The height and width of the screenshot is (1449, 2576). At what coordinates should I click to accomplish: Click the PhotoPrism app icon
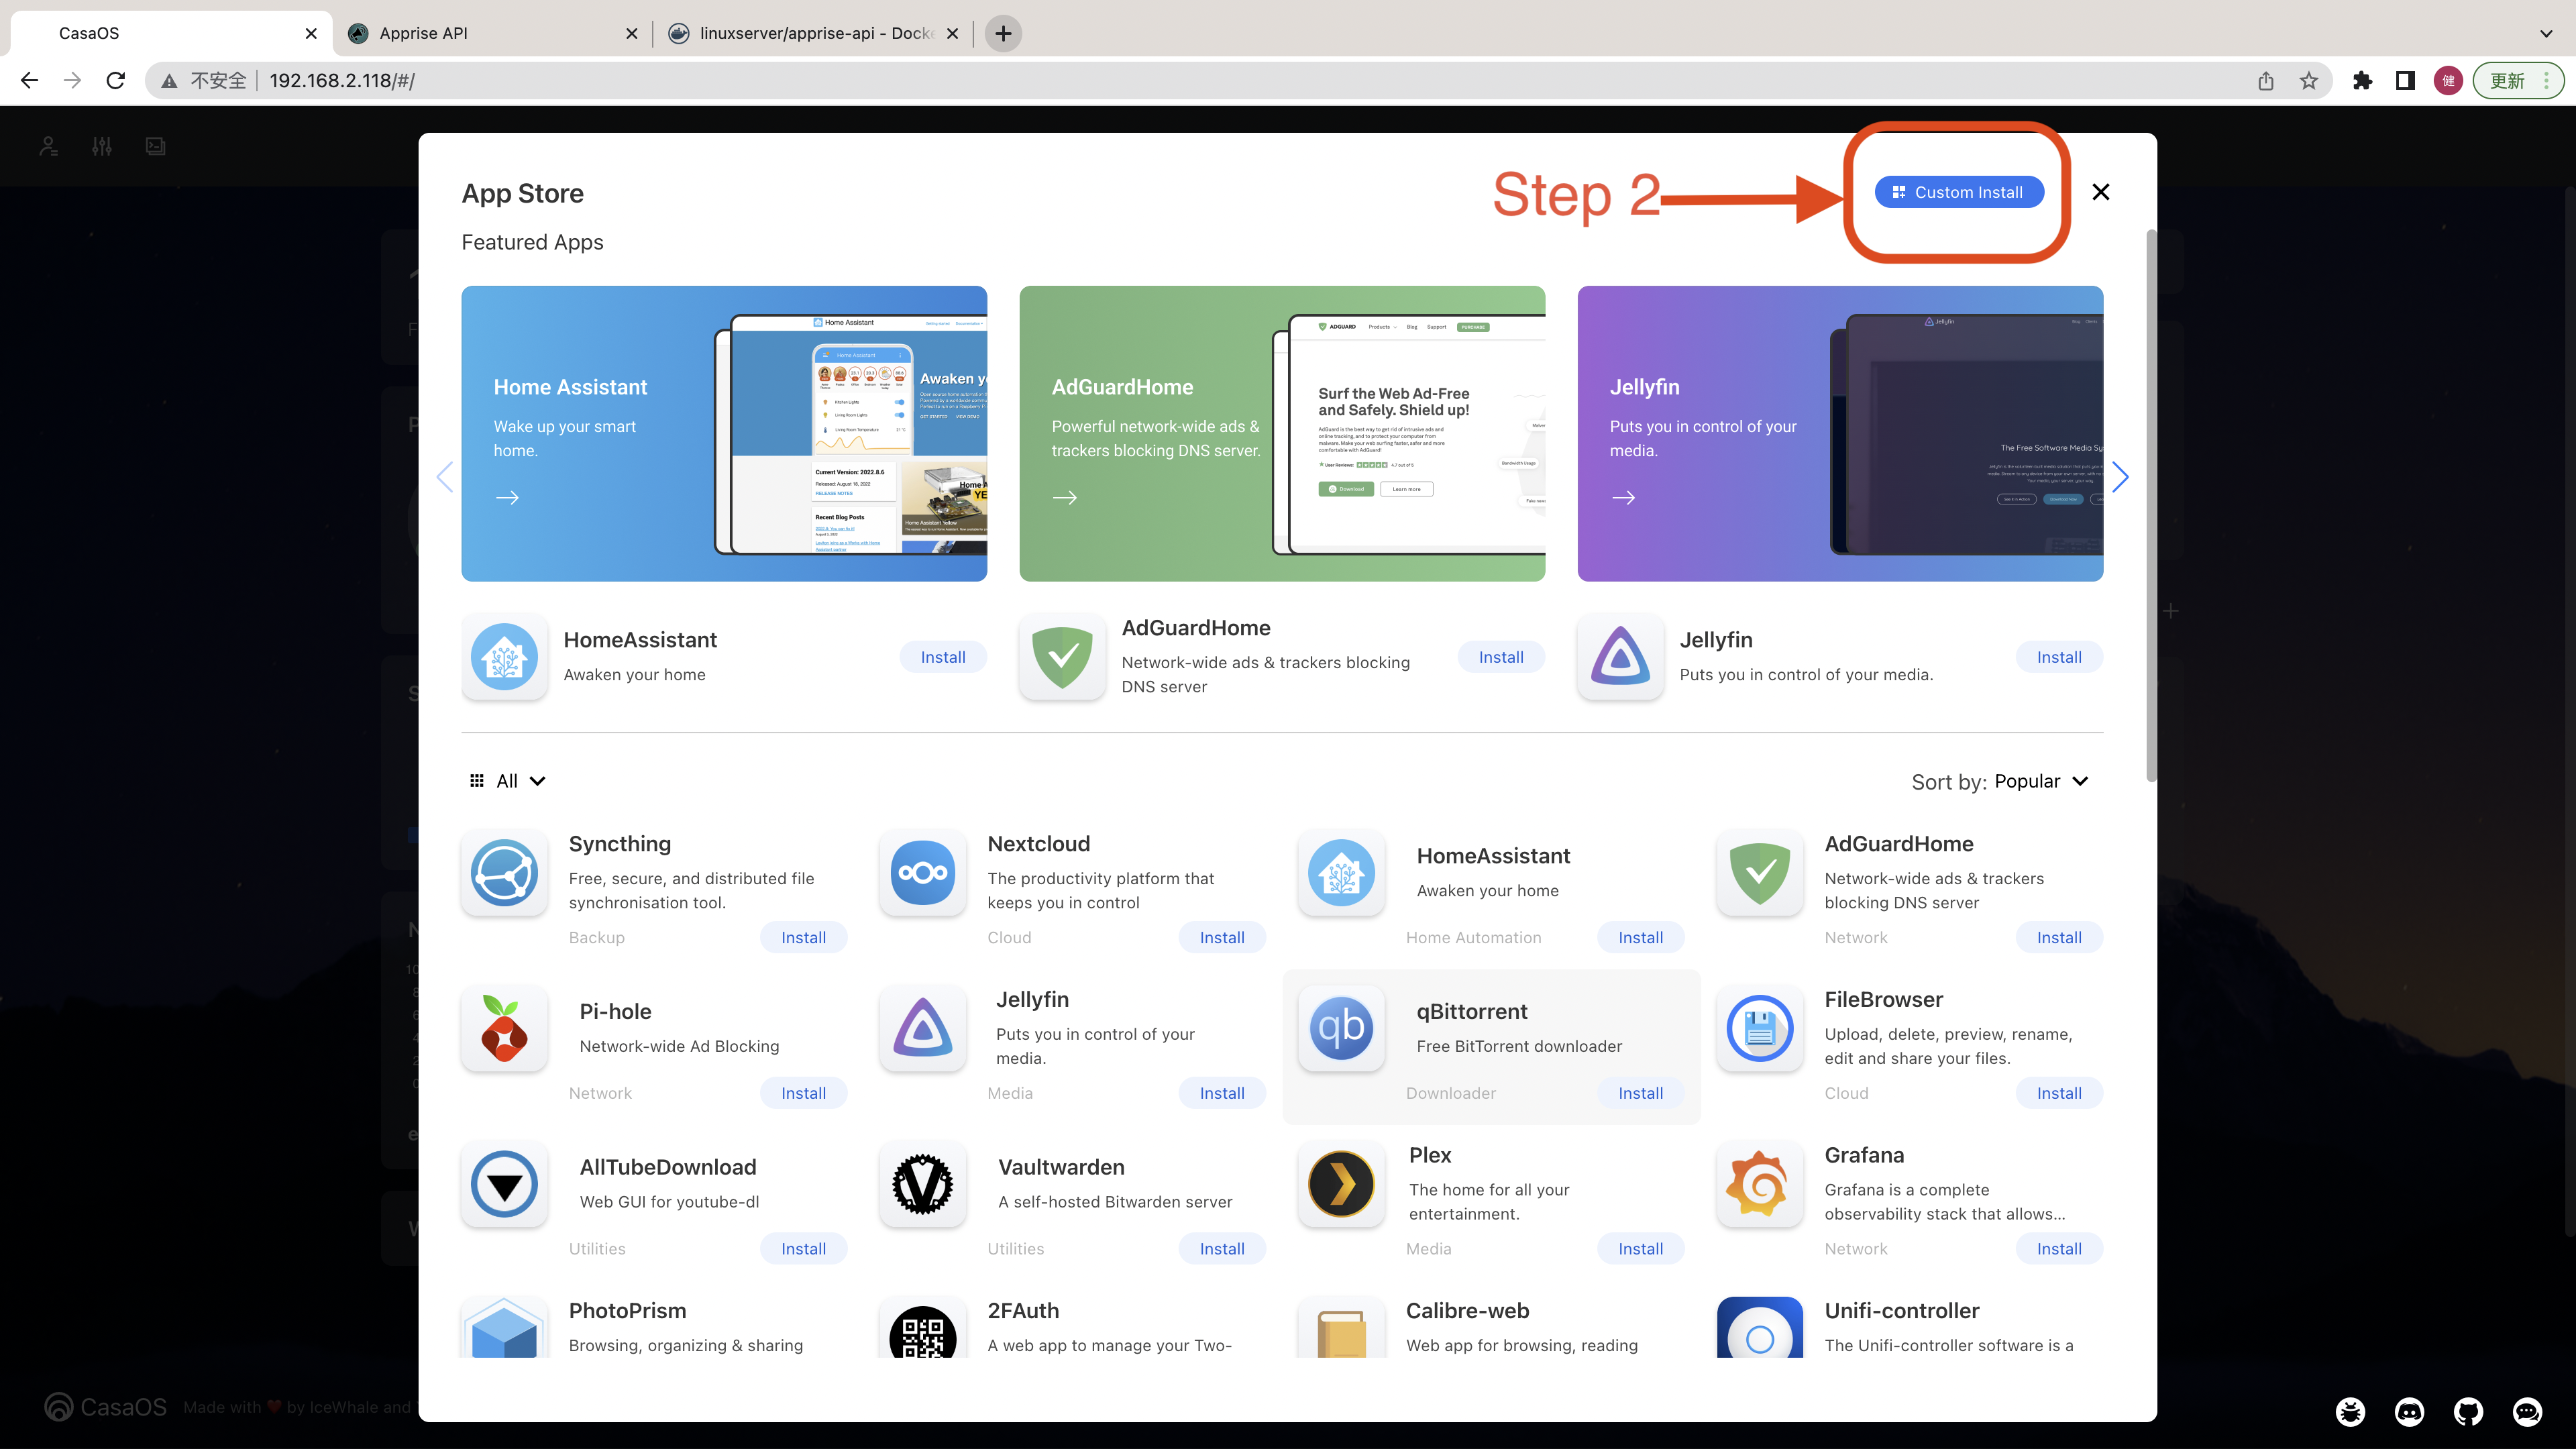point(504,1328)
